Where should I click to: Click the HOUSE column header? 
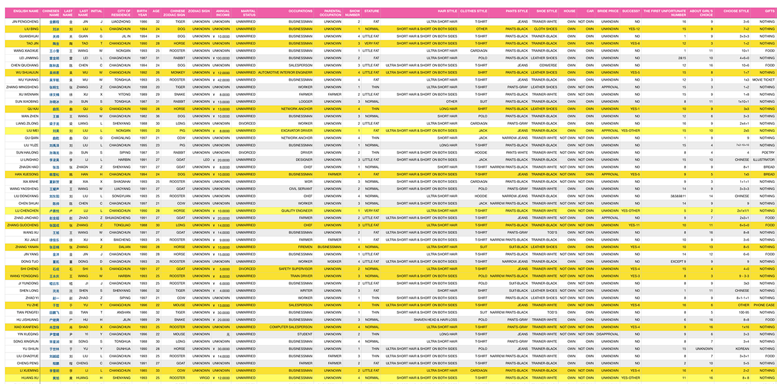tap(569, 11)
